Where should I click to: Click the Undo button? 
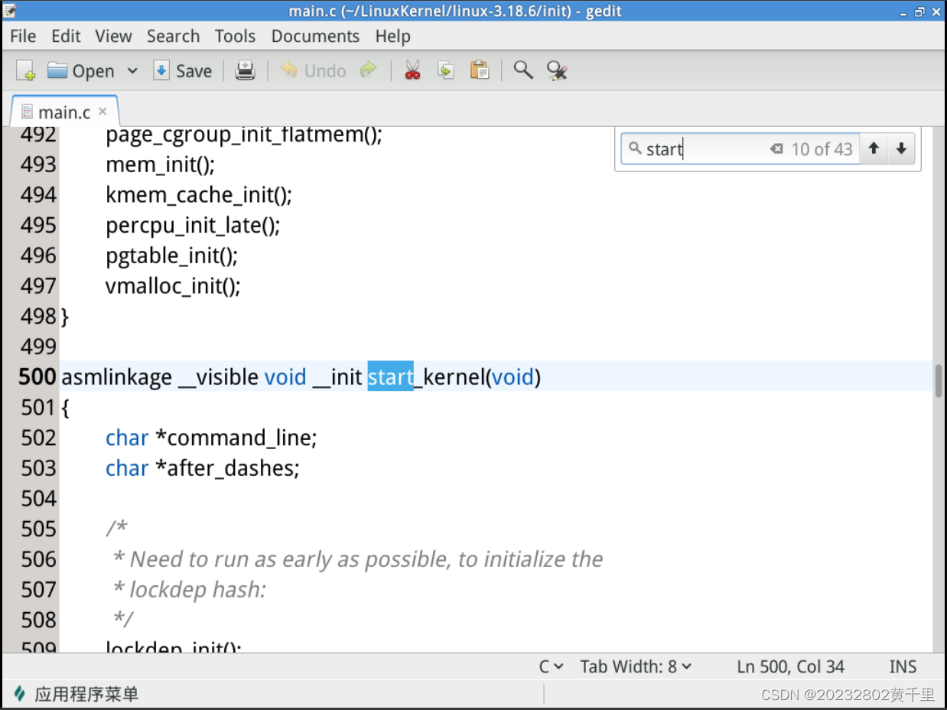pos(313,71)
